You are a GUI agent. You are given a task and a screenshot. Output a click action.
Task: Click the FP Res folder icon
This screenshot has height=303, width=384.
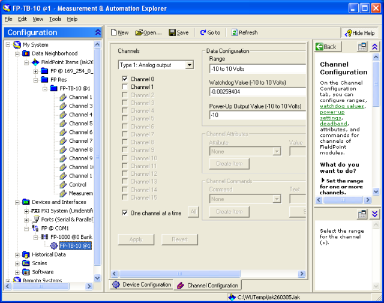click(x=44, y=80)
